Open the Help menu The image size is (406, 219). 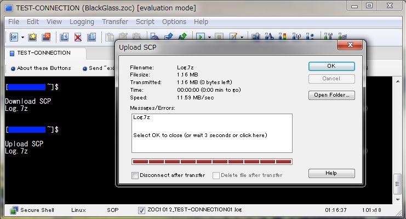pos(201,22)
